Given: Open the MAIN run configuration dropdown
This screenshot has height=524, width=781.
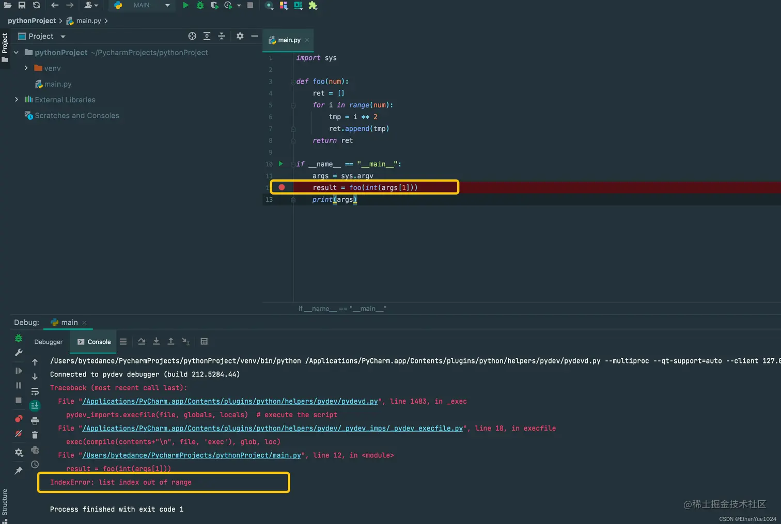Looking at the screenshot, I should click(x=142, y=5).
